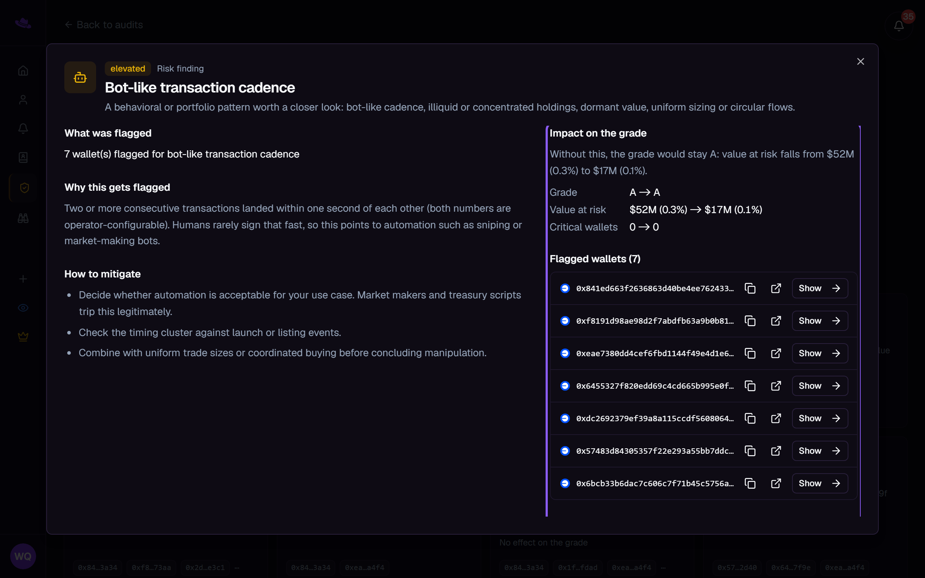Copy address 0xeae7380dd4cef6fbd1144f49e4d1e6

point(750,353)
